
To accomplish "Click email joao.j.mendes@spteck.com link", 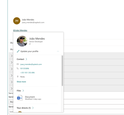I will 31,64.
